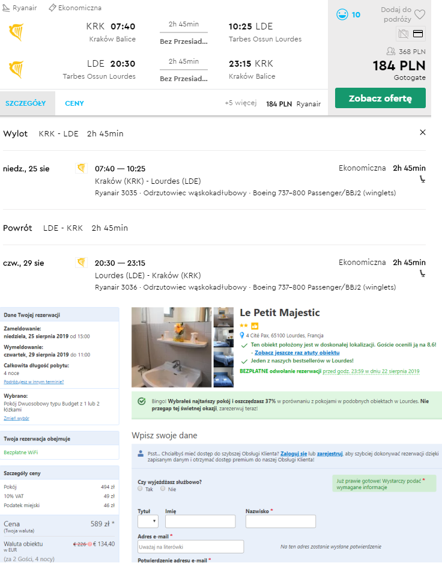Click the ticket icon next to Ekonomiczna
442x563 pixels.
52,8
